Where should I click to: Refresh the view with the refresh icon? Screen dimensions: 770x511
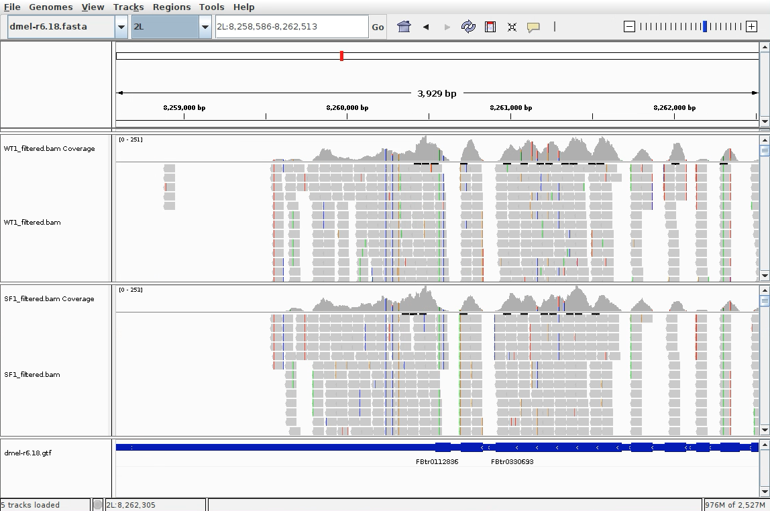[468, 27]
